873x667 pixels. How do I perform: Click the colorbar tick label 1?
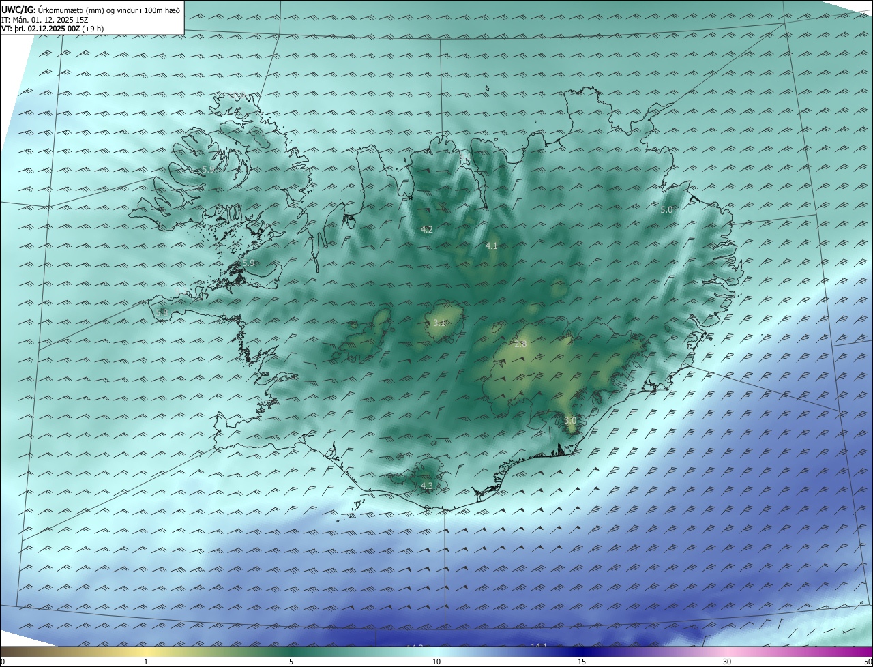click(146, 662)
